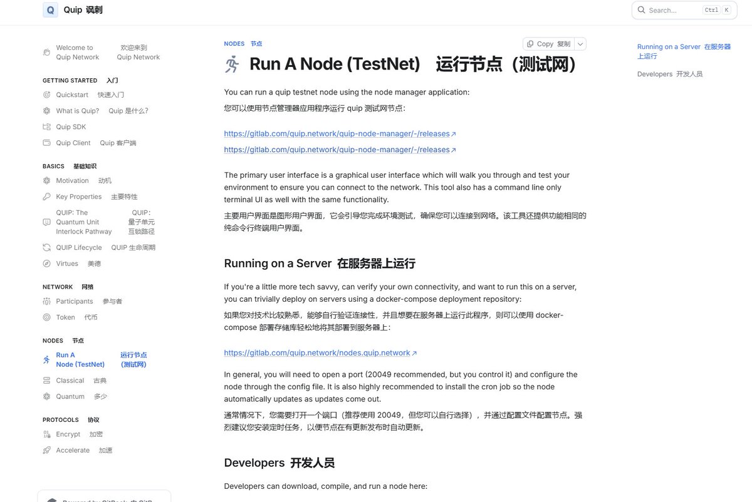This screenshot has width=752, height=502.
Task: Click the copy icon in the Copy button
Action: click(530, 44)
